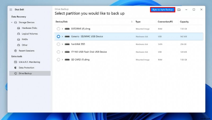This screenshot has width=212, height=120.
Task: Click the Drive Backup clock icon
Action: 16,73
